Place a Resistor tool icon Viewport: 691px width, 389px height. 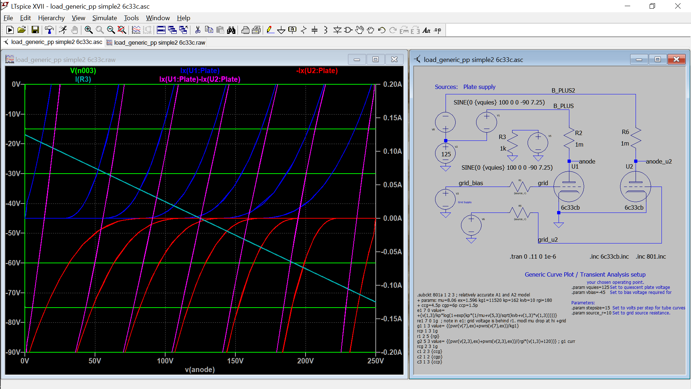coord(304,30)
